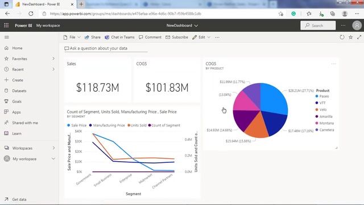
Task: Click the Manufacturing Price legend item
Action: (x=107, y=125)
